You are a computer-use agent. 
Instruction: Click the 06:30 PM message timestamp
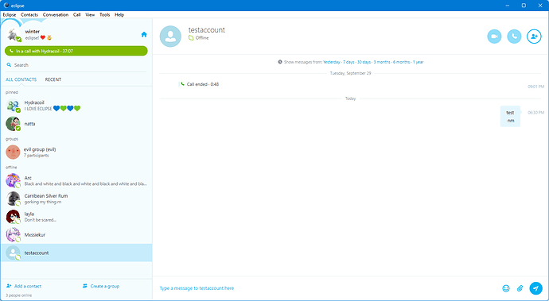coord(535,113)
